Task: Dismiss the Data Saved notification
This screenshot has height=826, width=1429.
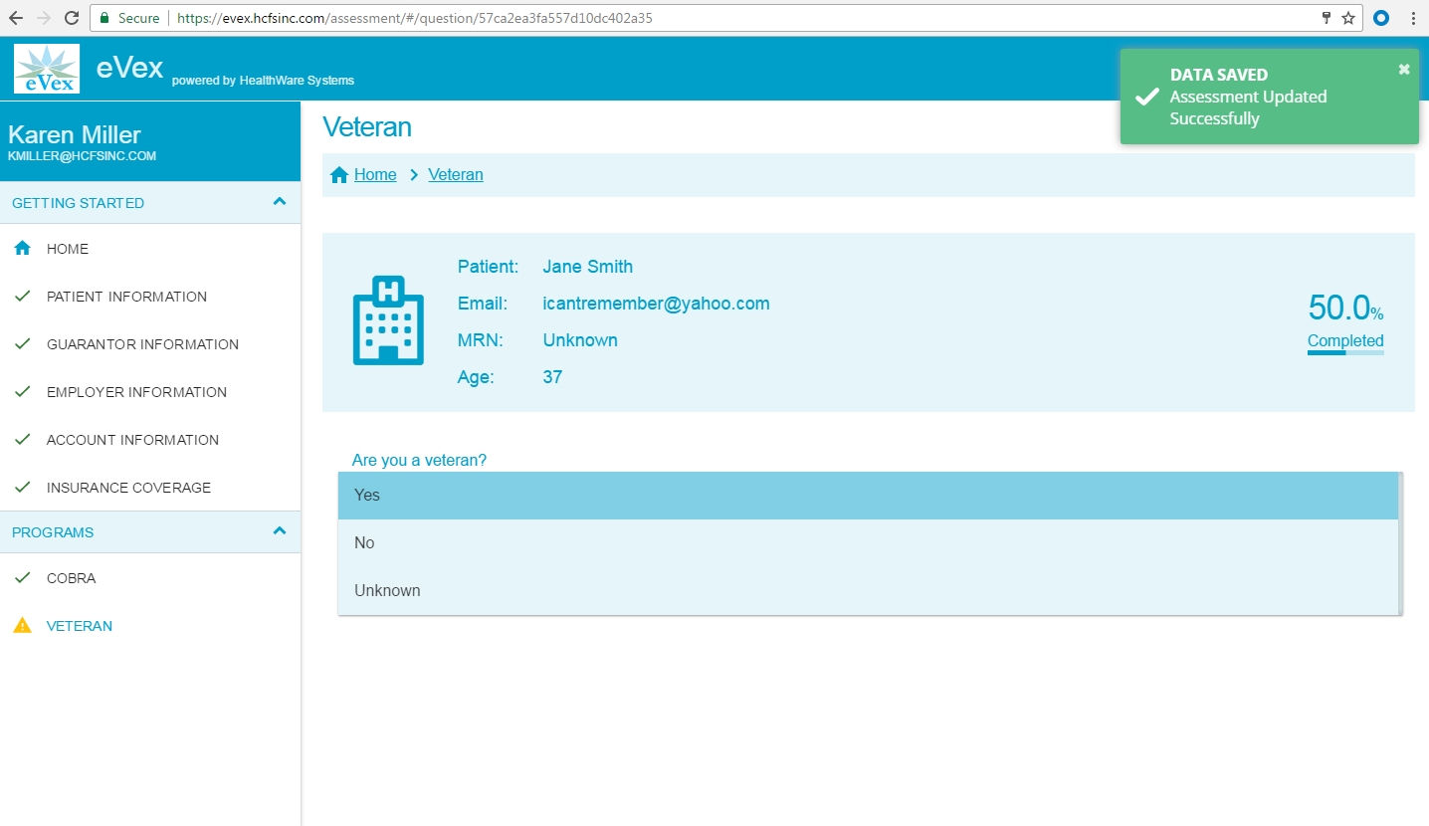Action: 1403,69
